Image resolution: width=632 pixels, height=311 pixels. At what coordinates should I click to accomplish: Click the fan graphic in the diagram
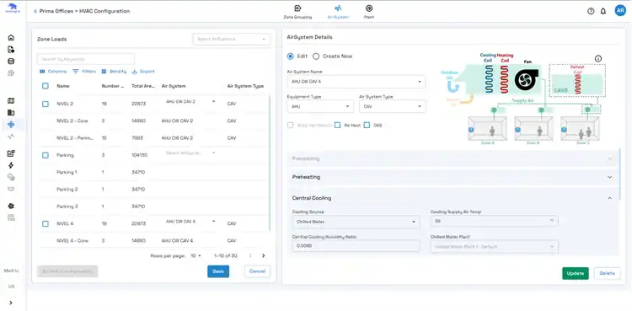[526, 80]
